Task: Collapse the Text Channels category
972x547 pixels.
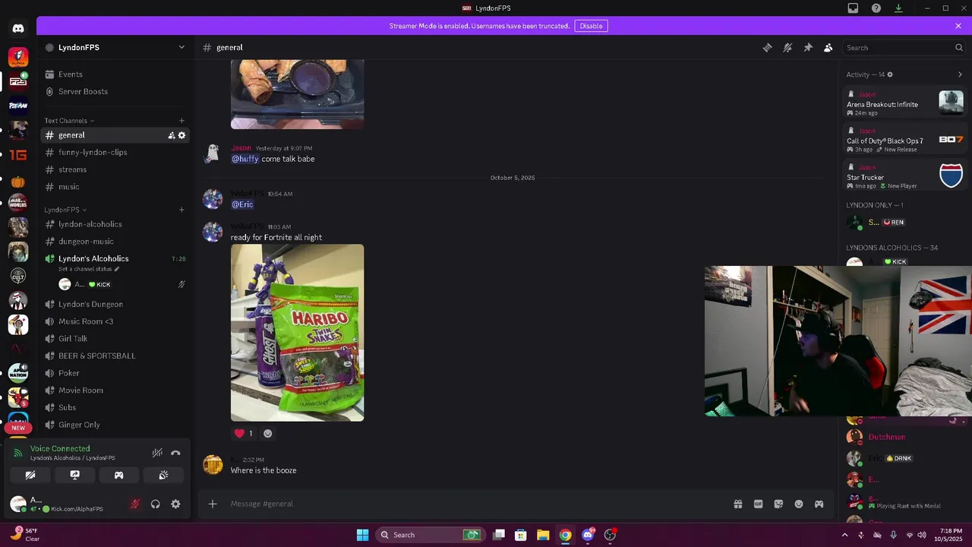Action: point(69,121)
